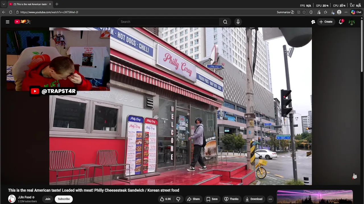364x204 pixels.
Task: Open the browser downloads icon
Action: coord(332,12)
